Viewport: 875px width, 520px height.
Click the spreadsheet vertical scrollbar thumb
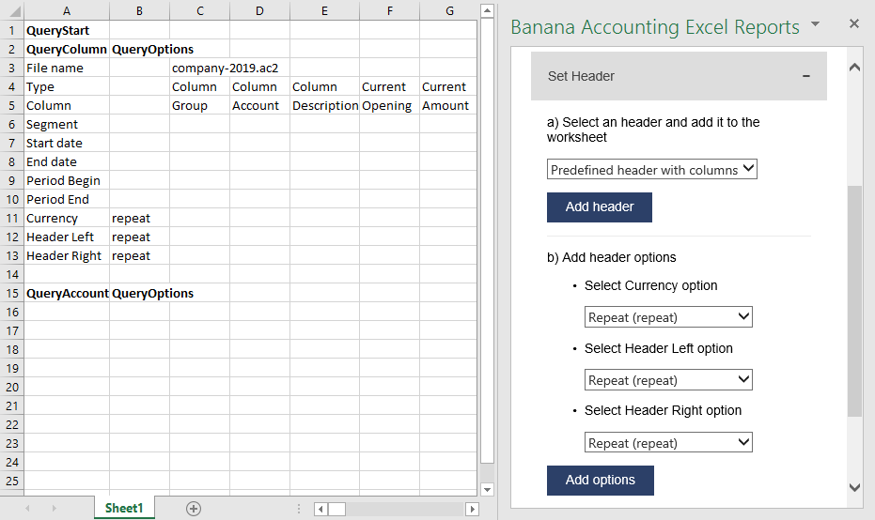point(487,241)
